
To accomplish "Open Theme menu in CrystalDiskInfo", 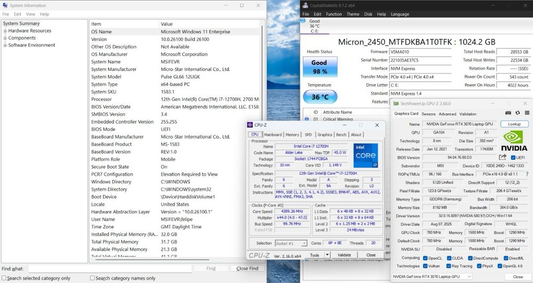I will click(353, 14).
